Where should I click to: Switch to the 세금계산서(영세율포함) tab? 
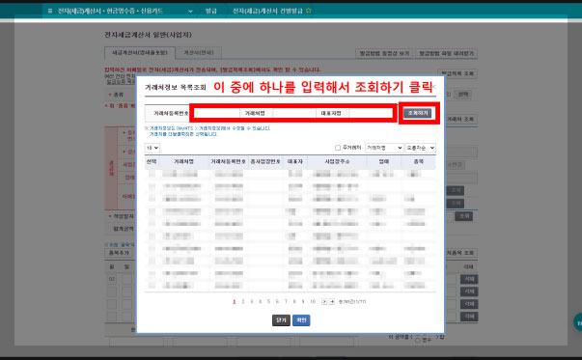point(140,53)
